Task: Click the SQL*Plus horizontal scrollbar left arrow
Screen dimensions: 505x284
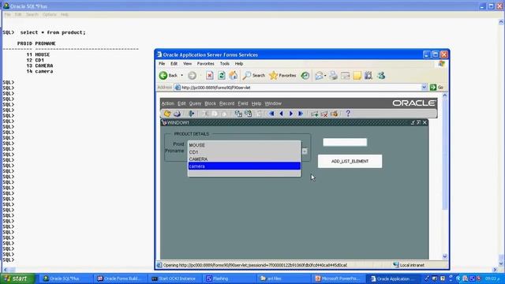Action: (6, 270)
